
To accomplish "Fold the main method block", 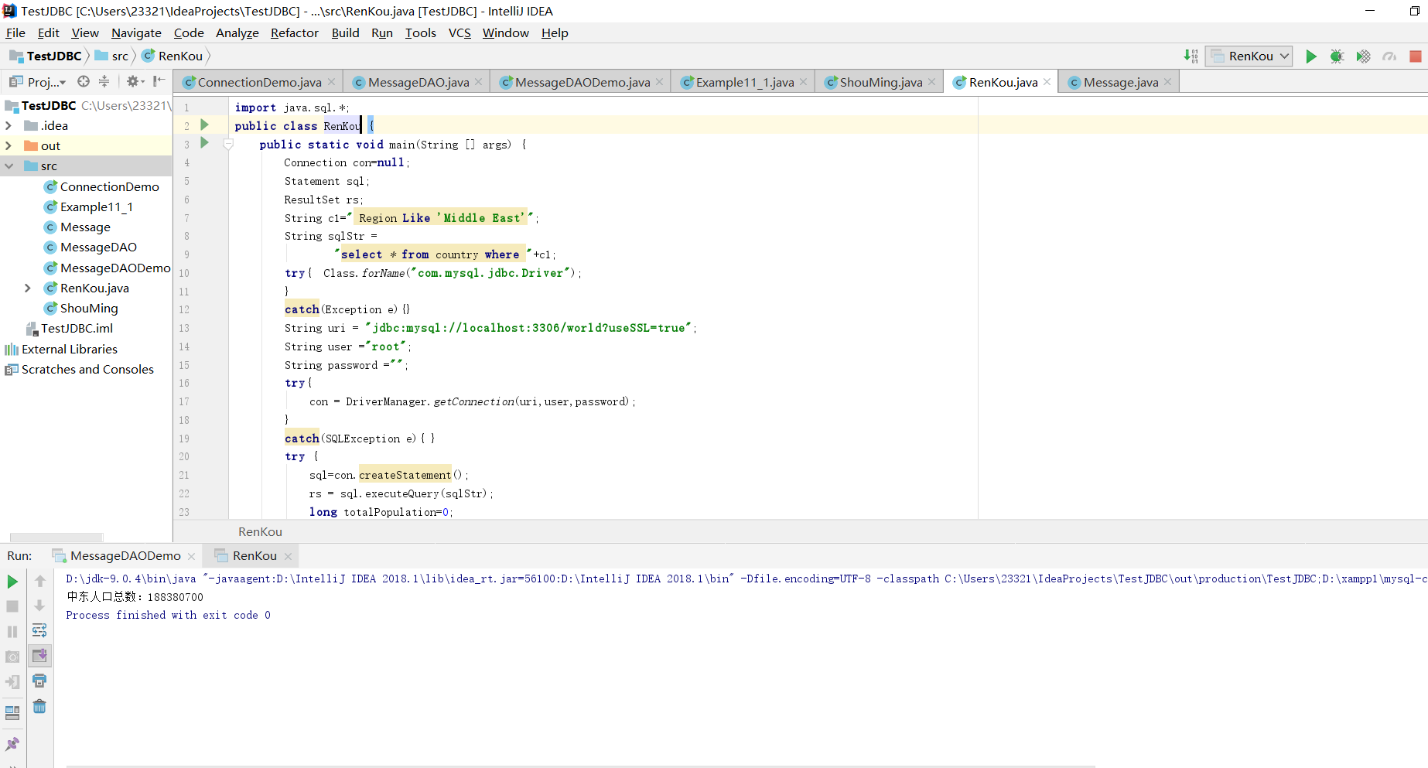I will 228,144.
